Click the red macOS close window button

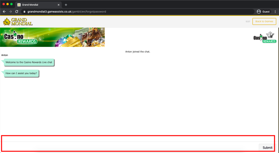(x=4, y=4)
